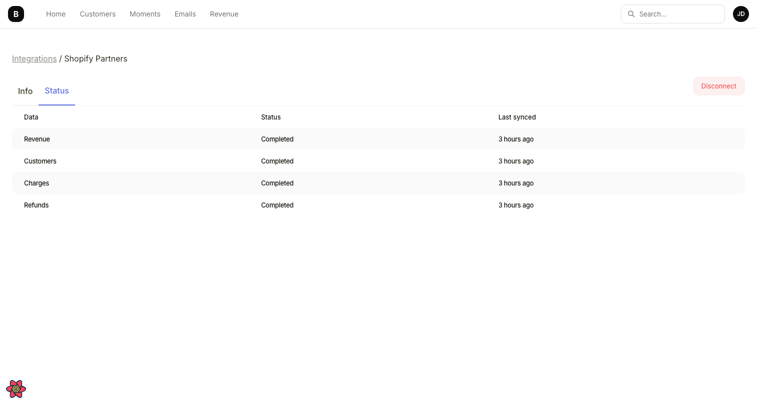Screen dimensions: 757x405
Task: Open the Home page
Action: click(x=56, y=14)
